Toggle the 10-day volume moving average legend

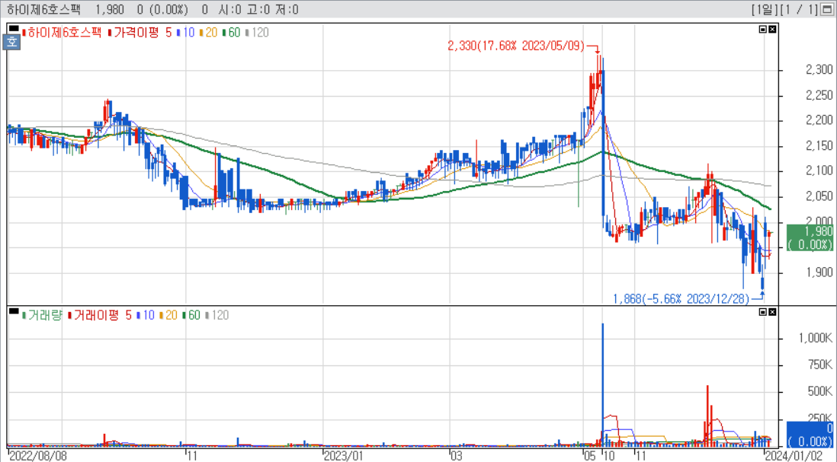point(146,315)
